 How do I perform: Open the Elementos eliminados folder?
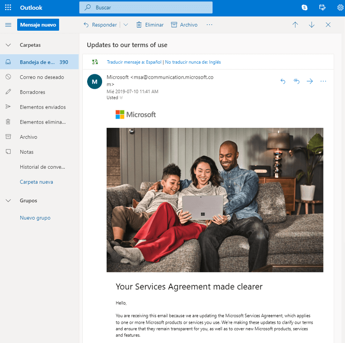[39, 122]
